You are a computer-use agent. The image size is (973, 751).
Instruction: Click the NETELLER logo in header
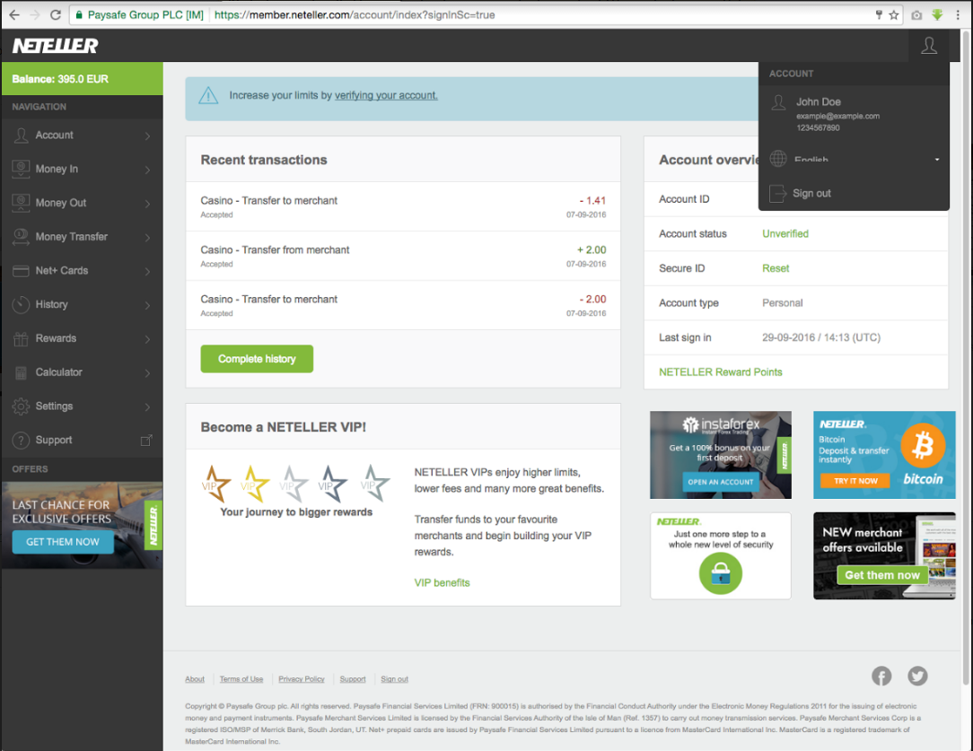[56, 45]
